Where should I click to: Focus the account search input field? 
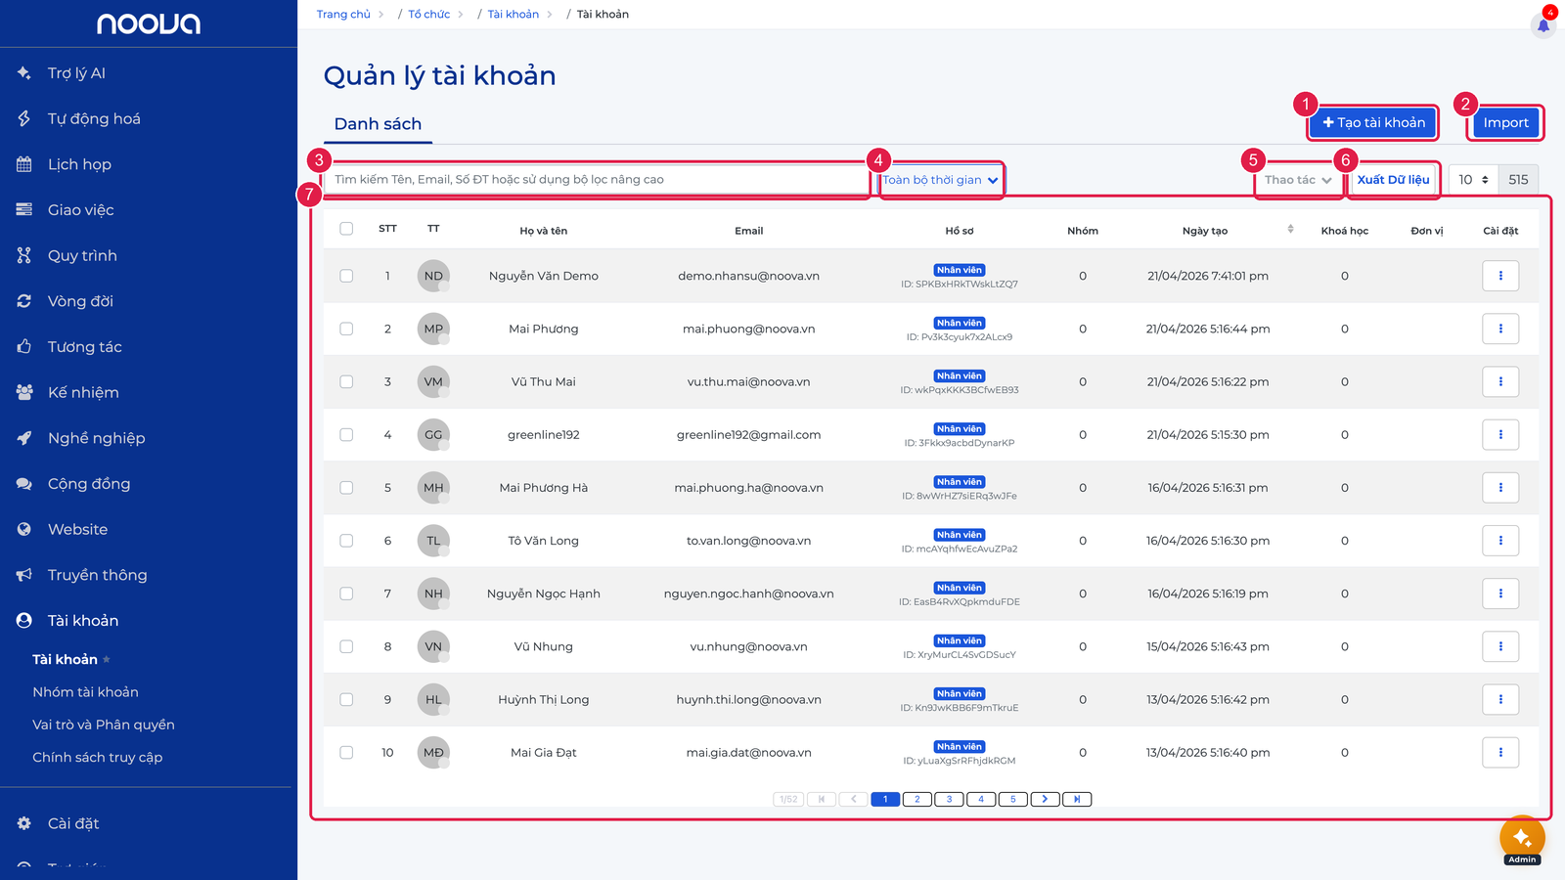[x=596, y=180]
